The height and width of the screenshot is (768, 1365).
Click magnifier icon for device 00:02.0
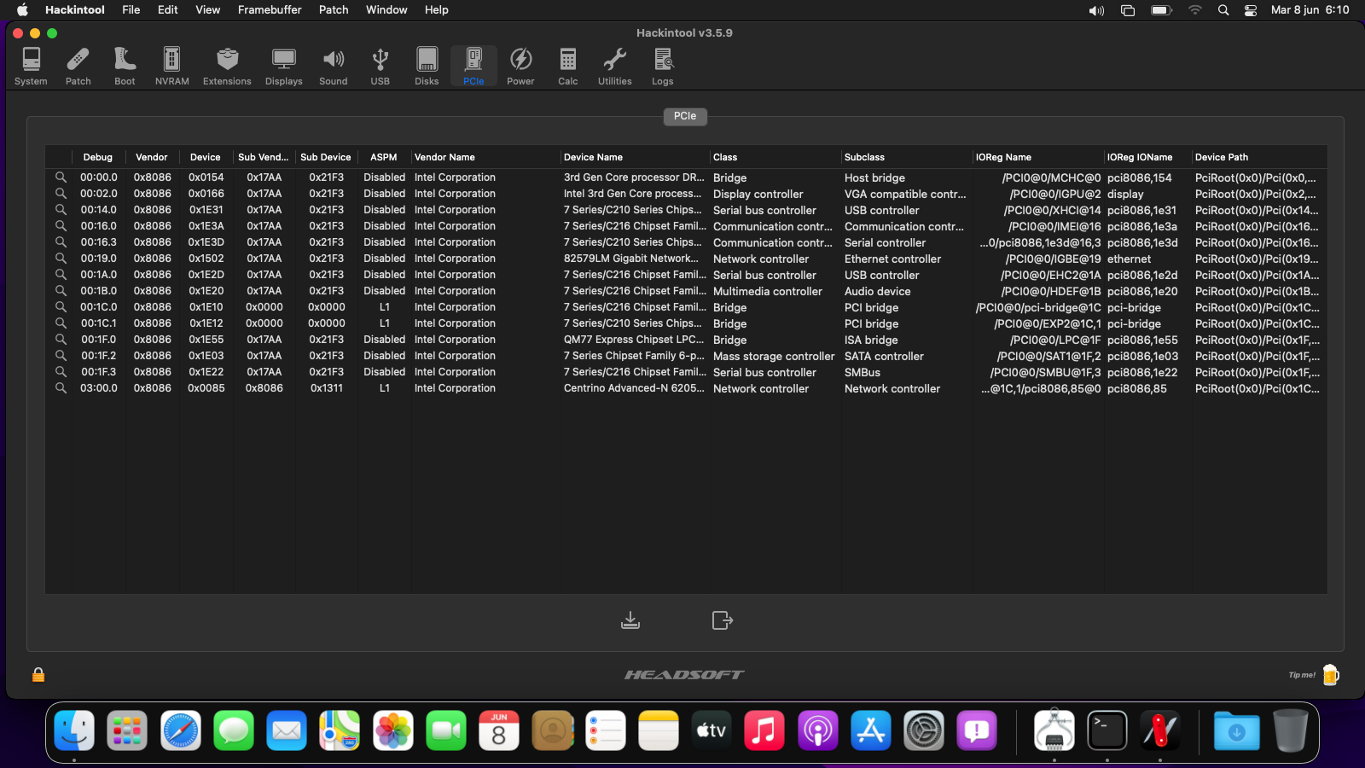click(61, 194)
